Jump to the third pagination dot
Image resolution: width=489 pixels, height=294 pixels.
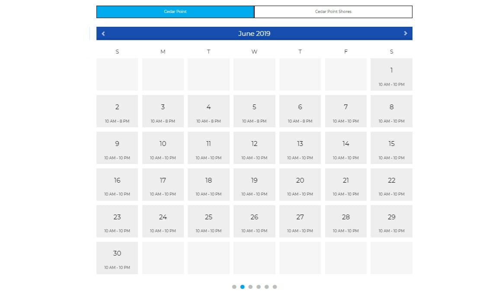(250, 287)
